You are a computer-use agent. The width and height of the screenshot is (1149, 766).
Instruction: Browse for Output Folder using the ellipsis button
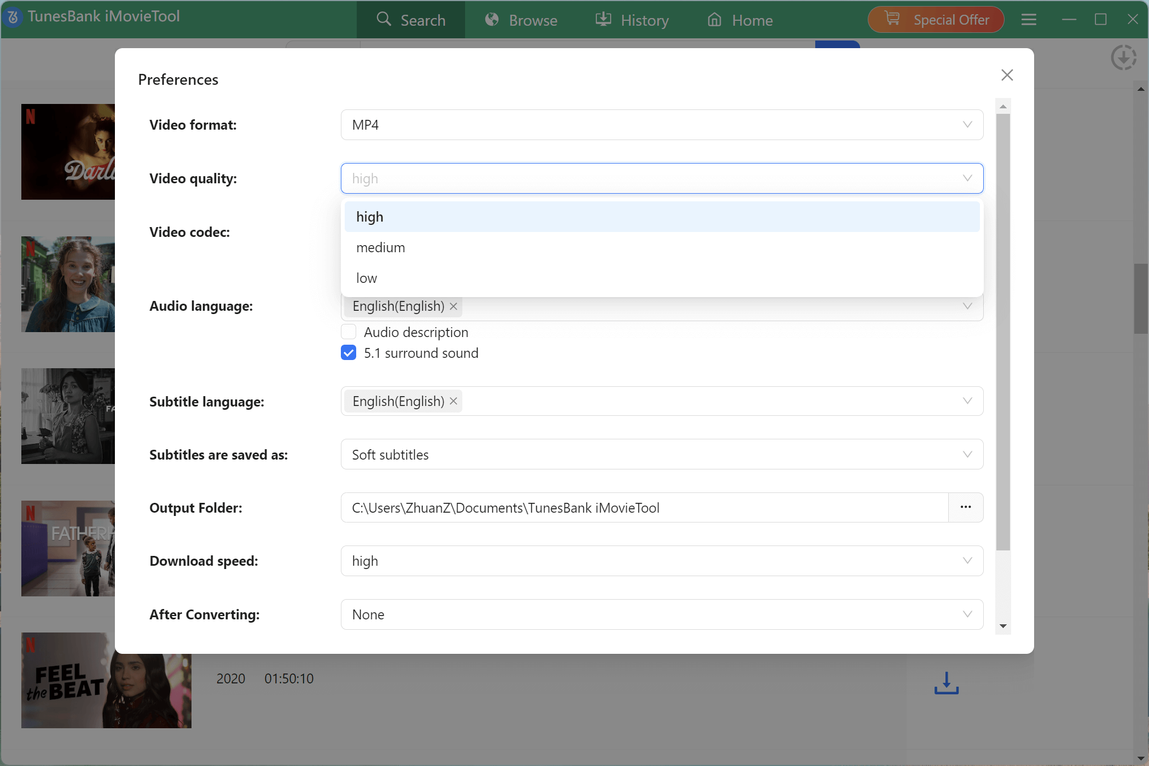pyautogui.click(x=966, y=507)
